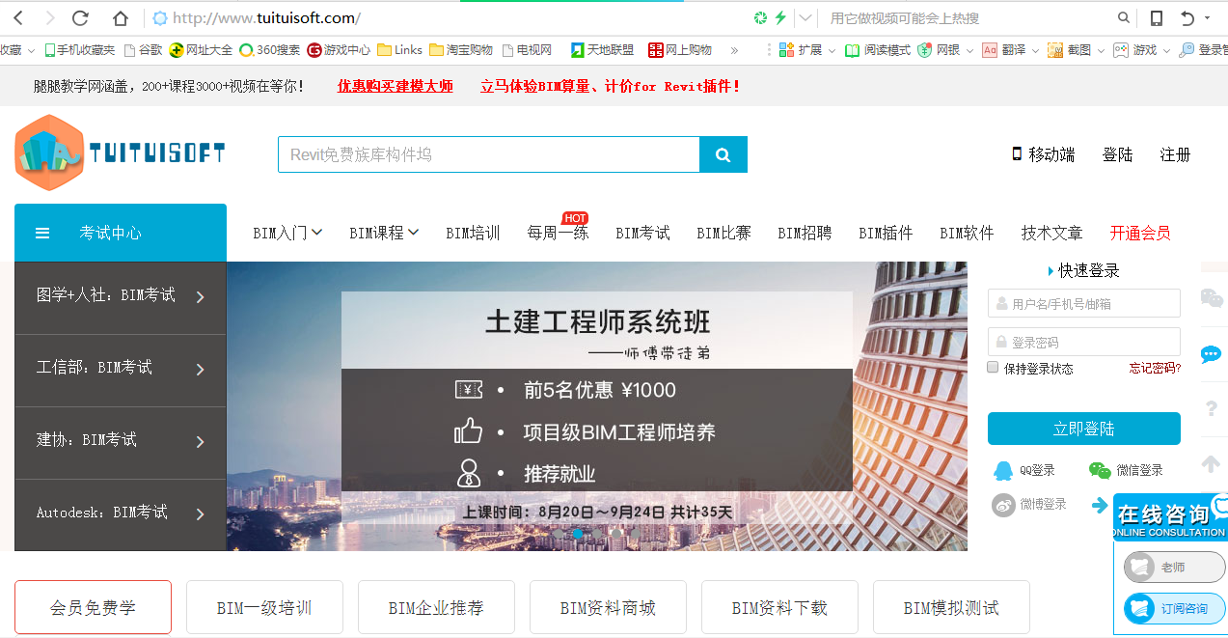The height and width of the screenshot is (638, 1228).
Task: Open the BIM考试 nav menu item
Action: pyautogui.click(x=642, y=233)
